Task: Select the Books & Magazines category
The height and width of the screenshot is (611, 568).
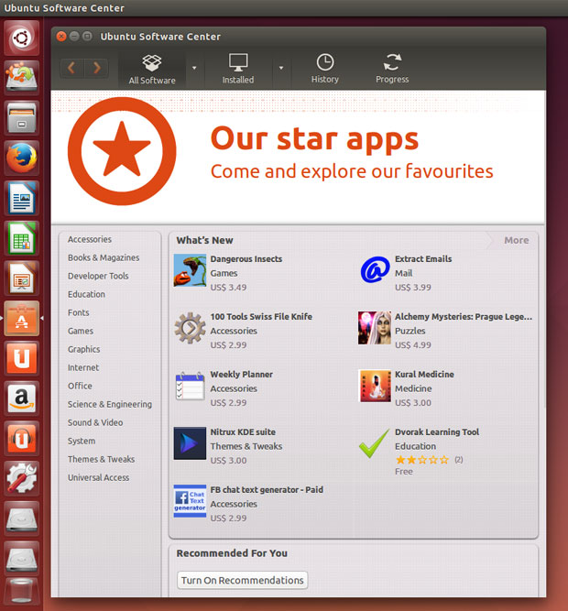Action: [104, 257]
